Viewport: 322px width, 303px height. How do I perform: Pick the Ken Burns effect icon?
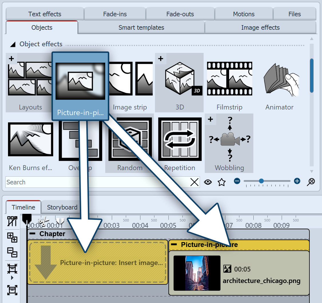(31, 143)
